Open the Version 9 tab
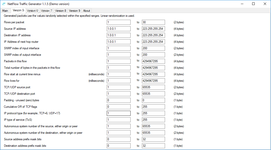The image size is (271, 150). tap(75, 11)
